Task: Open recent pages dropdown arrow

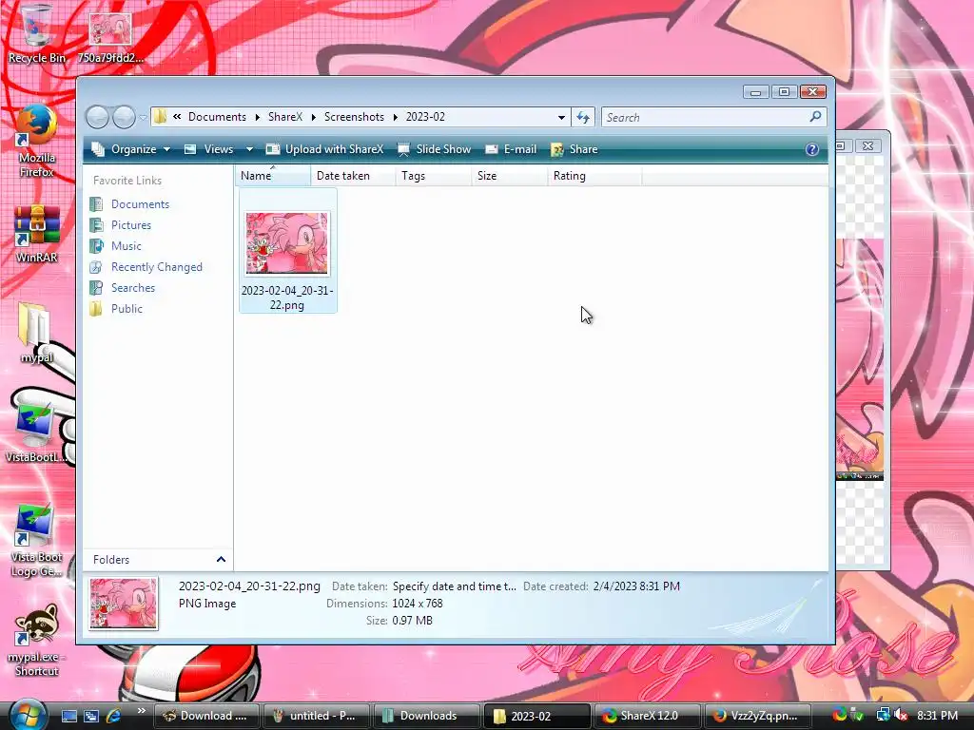Action: [x=144, y=117]
